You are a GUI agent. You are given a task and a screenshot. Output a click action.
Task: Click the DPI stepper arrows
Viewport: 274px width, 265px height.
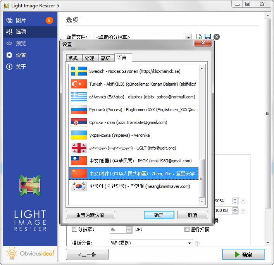coord(129,229)
